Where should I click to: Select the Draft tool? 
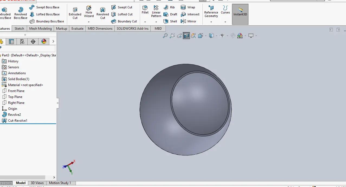click(x=170, y=14)
